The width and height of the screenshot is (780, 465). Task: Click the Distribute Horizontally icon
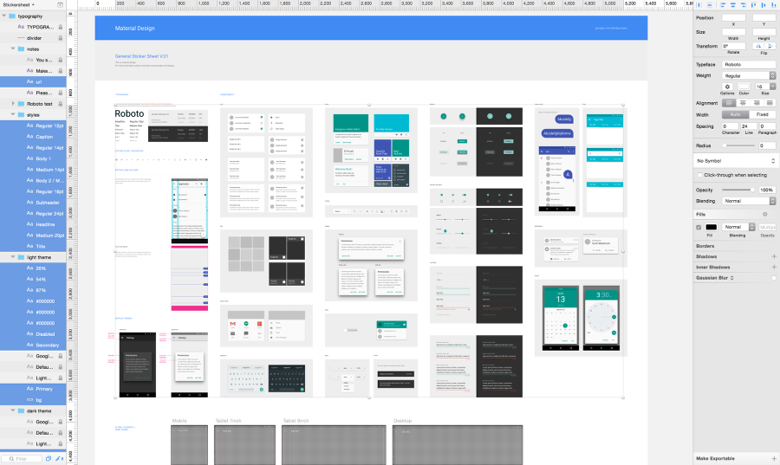click(x=699, y=5)
